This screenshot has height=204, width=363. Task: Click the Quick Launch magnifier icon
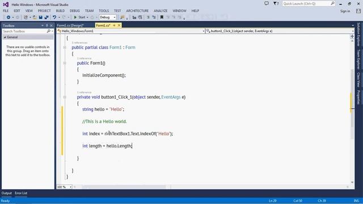[x=332, y=3]
